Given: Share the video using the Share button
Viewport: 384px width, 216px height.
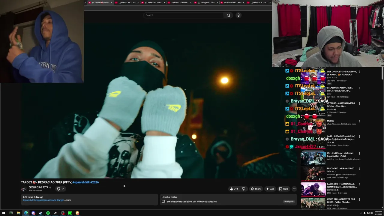Looking at the screenshot, I should pyautogui.click(x=256, y=189).
